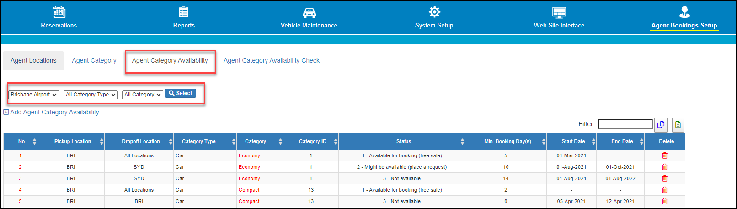
Task: Click the green export file icon
Action: point(678,124)
